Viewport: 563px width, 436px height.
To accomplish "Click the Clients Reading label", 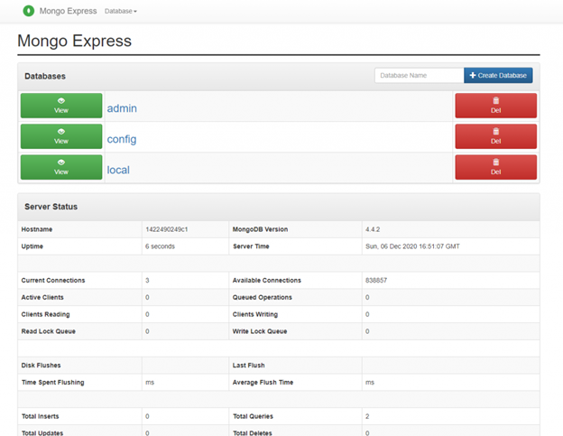I will coord(45,314).
